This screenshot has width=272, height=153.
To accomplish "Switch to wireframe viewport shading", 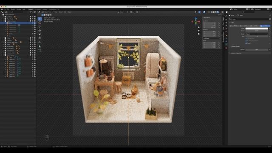I will 212,12.
